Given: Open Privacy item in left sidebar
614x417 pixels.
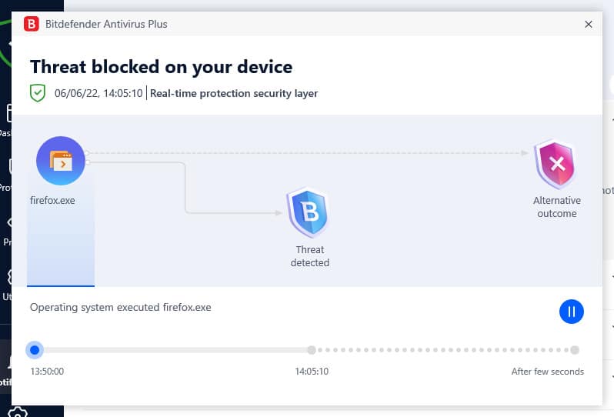Looking at the screenshot, I should pos(7,231).
